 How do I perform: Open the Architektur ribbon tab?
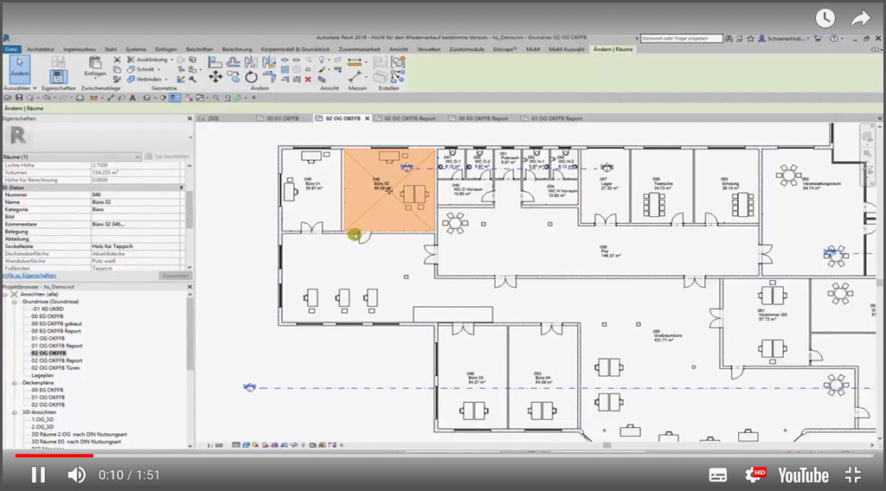41,49
